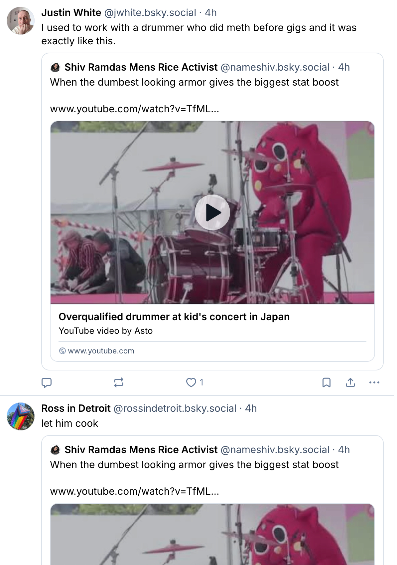Share Justin White's post via share icon

[x=350, y=382]
